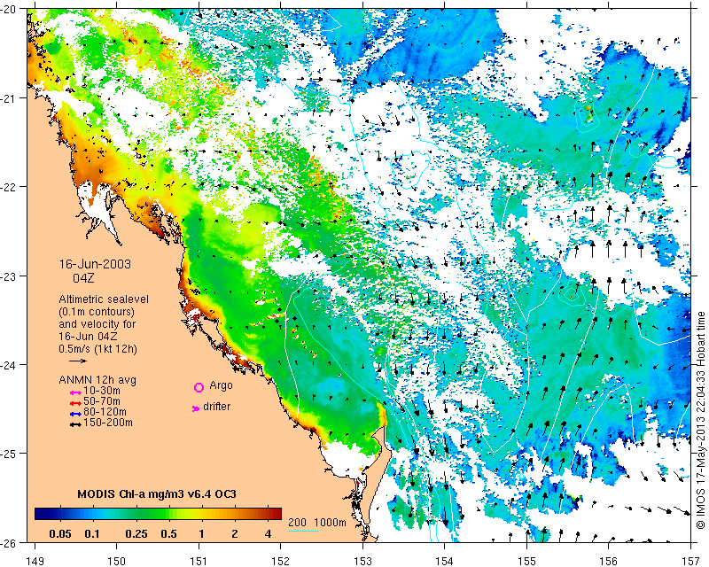Click the 1000m depth label

point(330,522)
